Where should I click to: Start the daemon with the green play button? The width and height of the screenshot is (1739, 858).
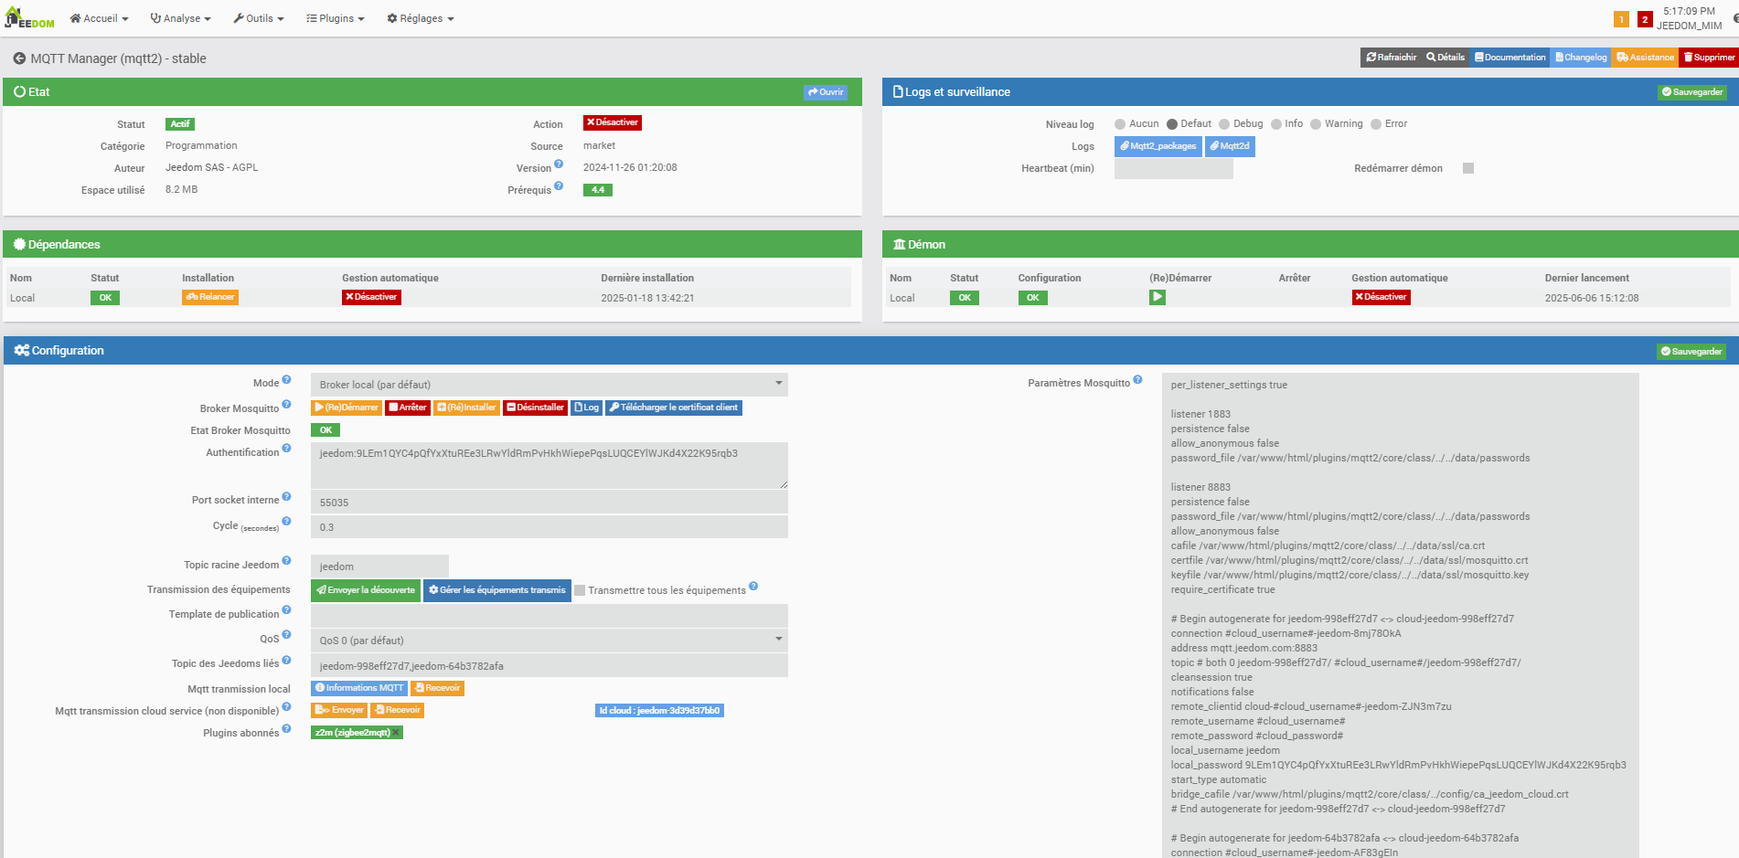click(x=1158, y=297)
